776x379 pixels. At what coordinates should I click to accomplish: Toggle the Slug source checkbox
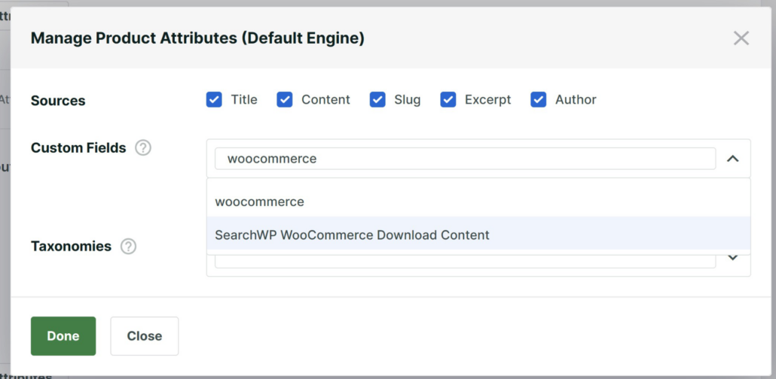377,99
